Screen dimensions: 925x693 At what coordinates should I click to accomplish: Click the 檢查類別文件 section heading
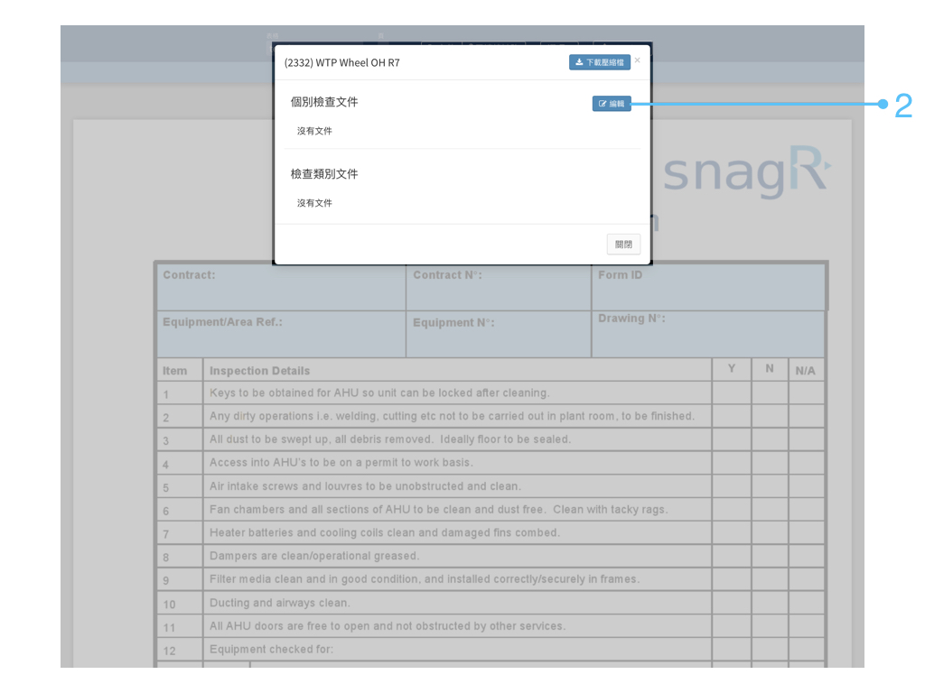(x=324, y=174)
